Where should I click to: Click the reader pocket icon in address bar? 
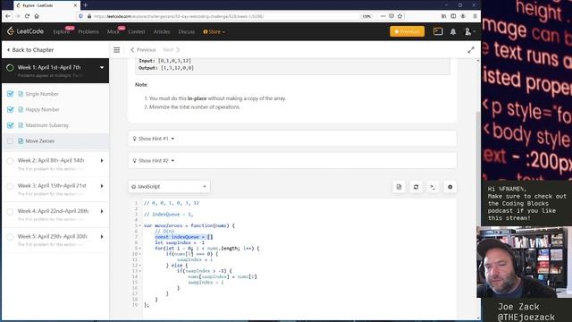point(391,16)
